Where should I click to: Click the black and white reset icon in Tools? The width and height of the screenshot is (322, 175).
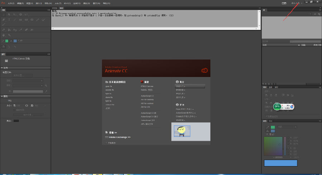click(x=19, y=41)
